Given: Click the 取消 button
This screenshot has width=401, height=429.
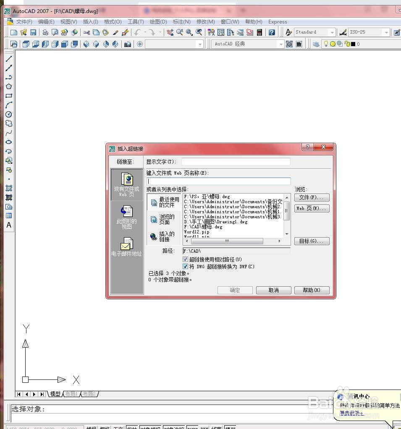Looking at the screenshot, I should coord(273,290).
